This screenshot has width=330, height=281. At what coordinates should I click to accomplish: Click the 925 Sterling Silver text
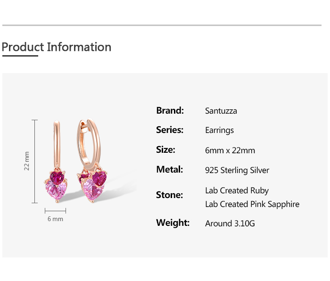click(x=237, y=170)
